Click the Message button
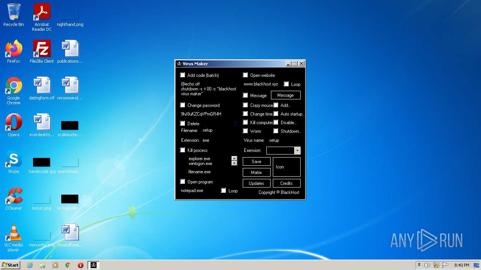Screen dimensions: 481x270 286,95
